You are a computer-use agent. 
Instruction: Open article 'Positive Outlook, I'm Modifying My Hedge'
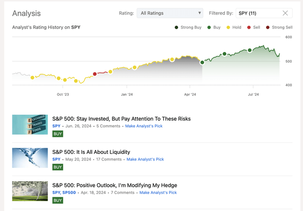click(115, 185)
